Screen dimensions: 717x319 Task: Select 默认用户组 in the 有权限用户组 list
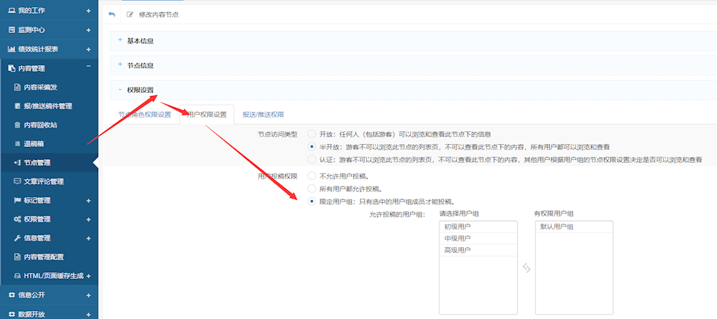pyautogui.click(x=574, y=227)
